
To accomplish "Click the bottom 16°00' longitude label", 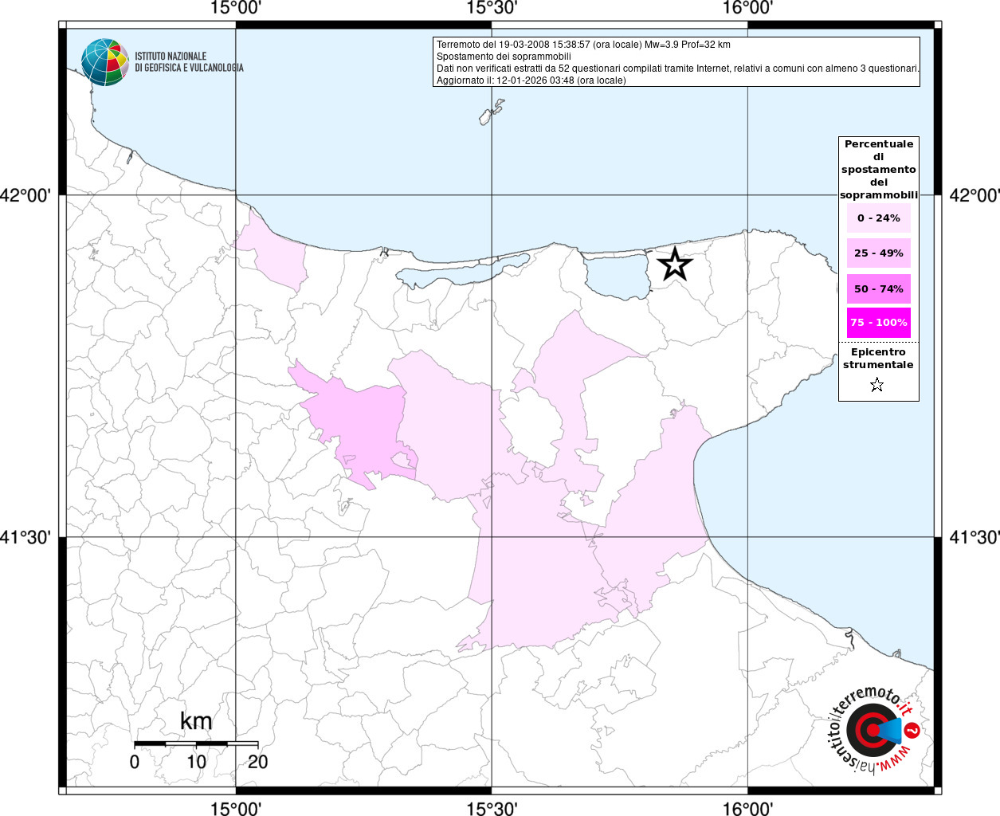I will click(x=747, y=809).
